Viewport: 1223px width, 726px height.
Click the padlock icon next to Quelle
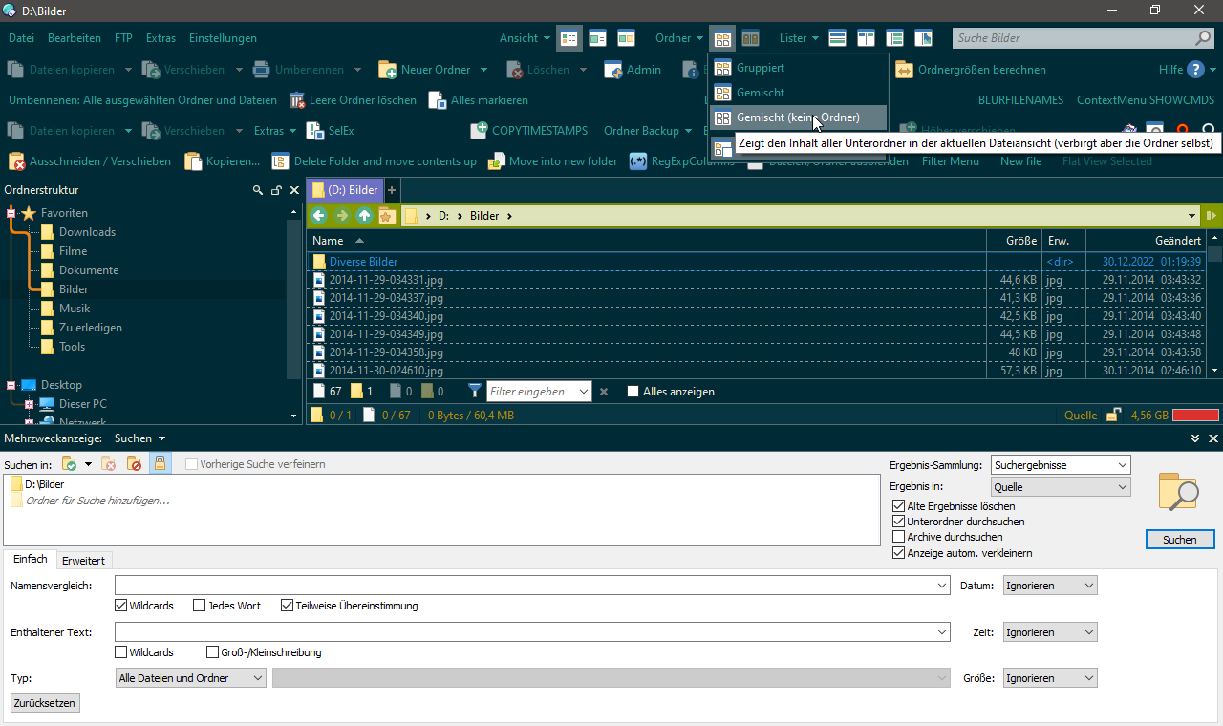(x=1114, y=416)
